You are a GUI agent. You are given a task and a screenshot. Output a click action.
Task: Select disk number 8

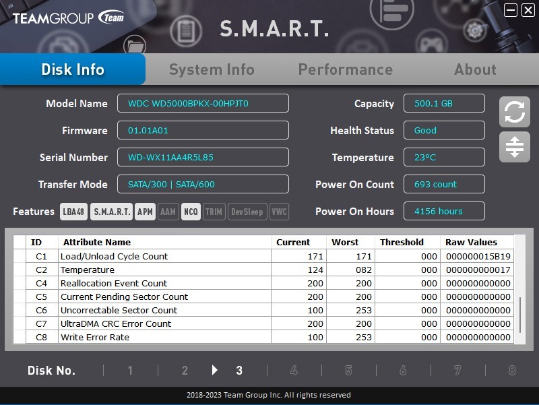[x=512, y=370]
